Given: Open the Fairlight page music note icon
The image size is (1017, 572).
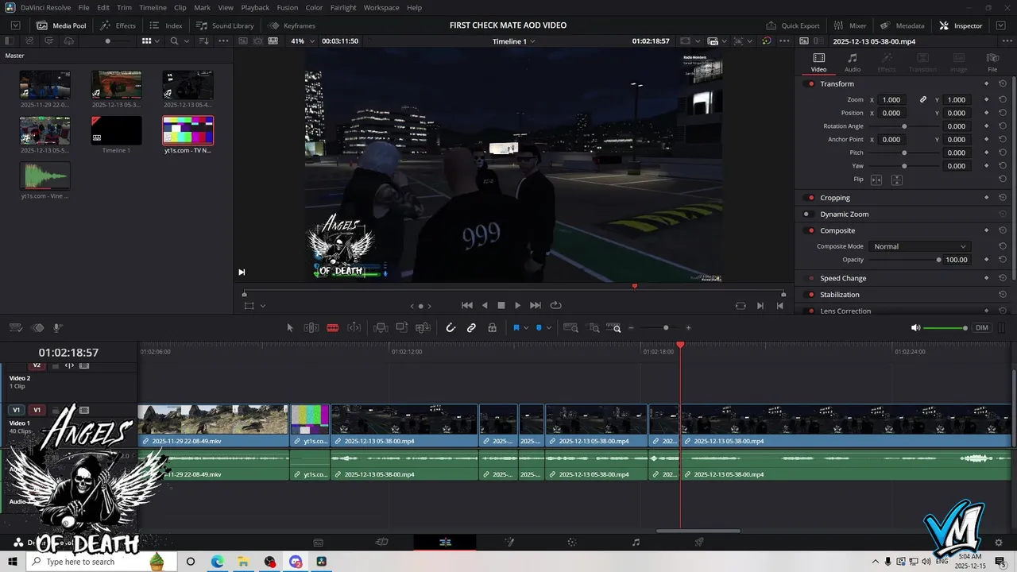Looking at the screenshot, I should coord(636,542).
